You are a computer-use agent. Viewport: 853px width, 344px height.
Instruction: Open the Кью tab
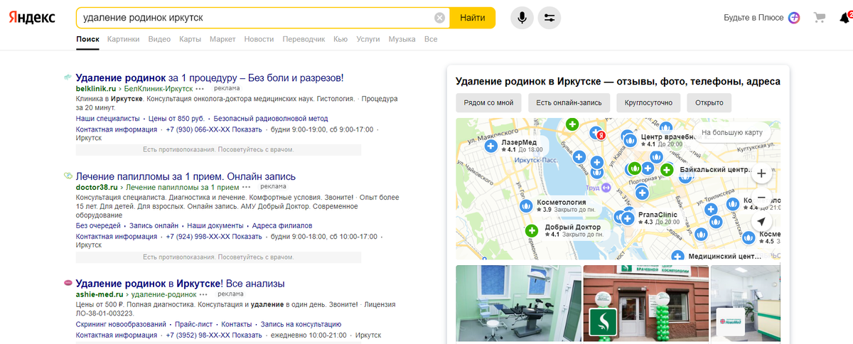pos(340,39)
